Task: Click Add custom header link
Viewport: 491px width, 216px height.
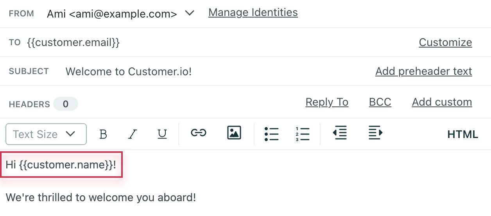Action: click(442, 102)
